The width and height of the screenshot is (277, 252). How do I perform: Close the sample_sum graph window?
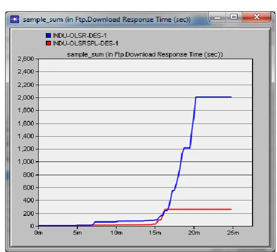(x=257, y=17)
